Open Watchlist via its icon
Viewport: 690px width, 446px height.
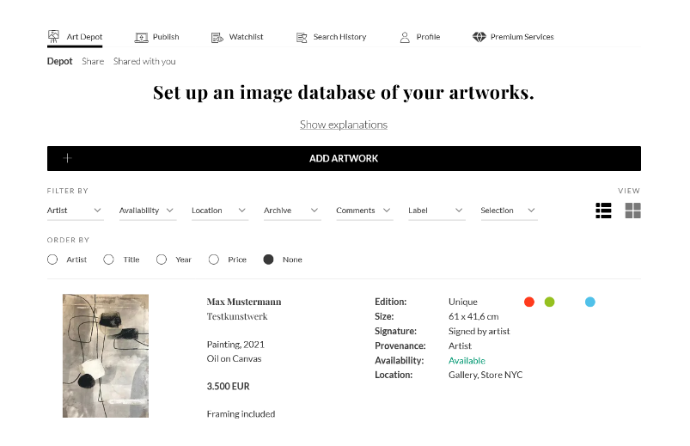click(217, 38)
